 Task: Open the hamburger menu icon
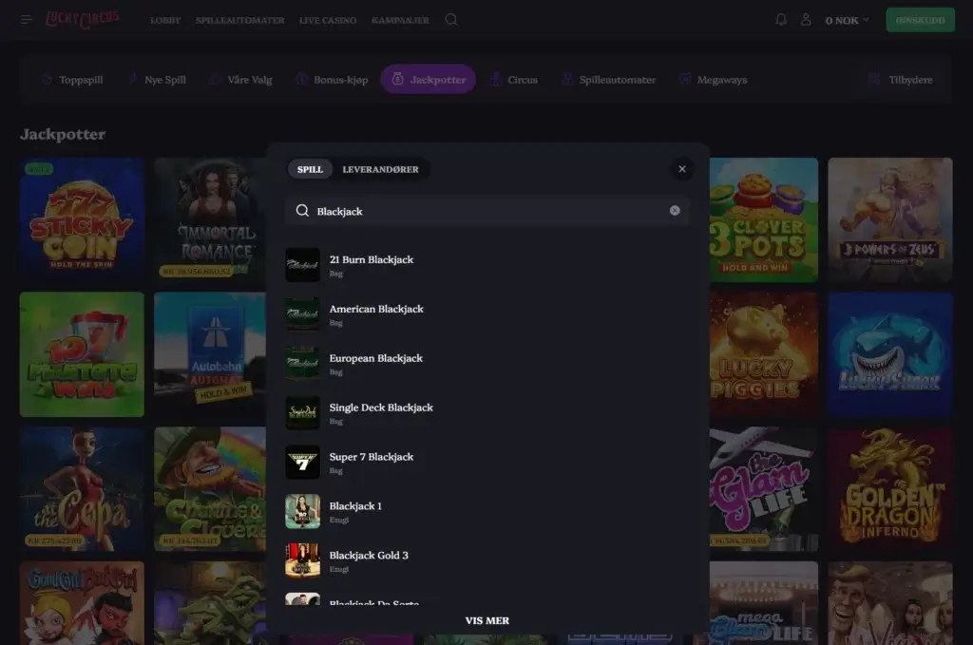26,20
